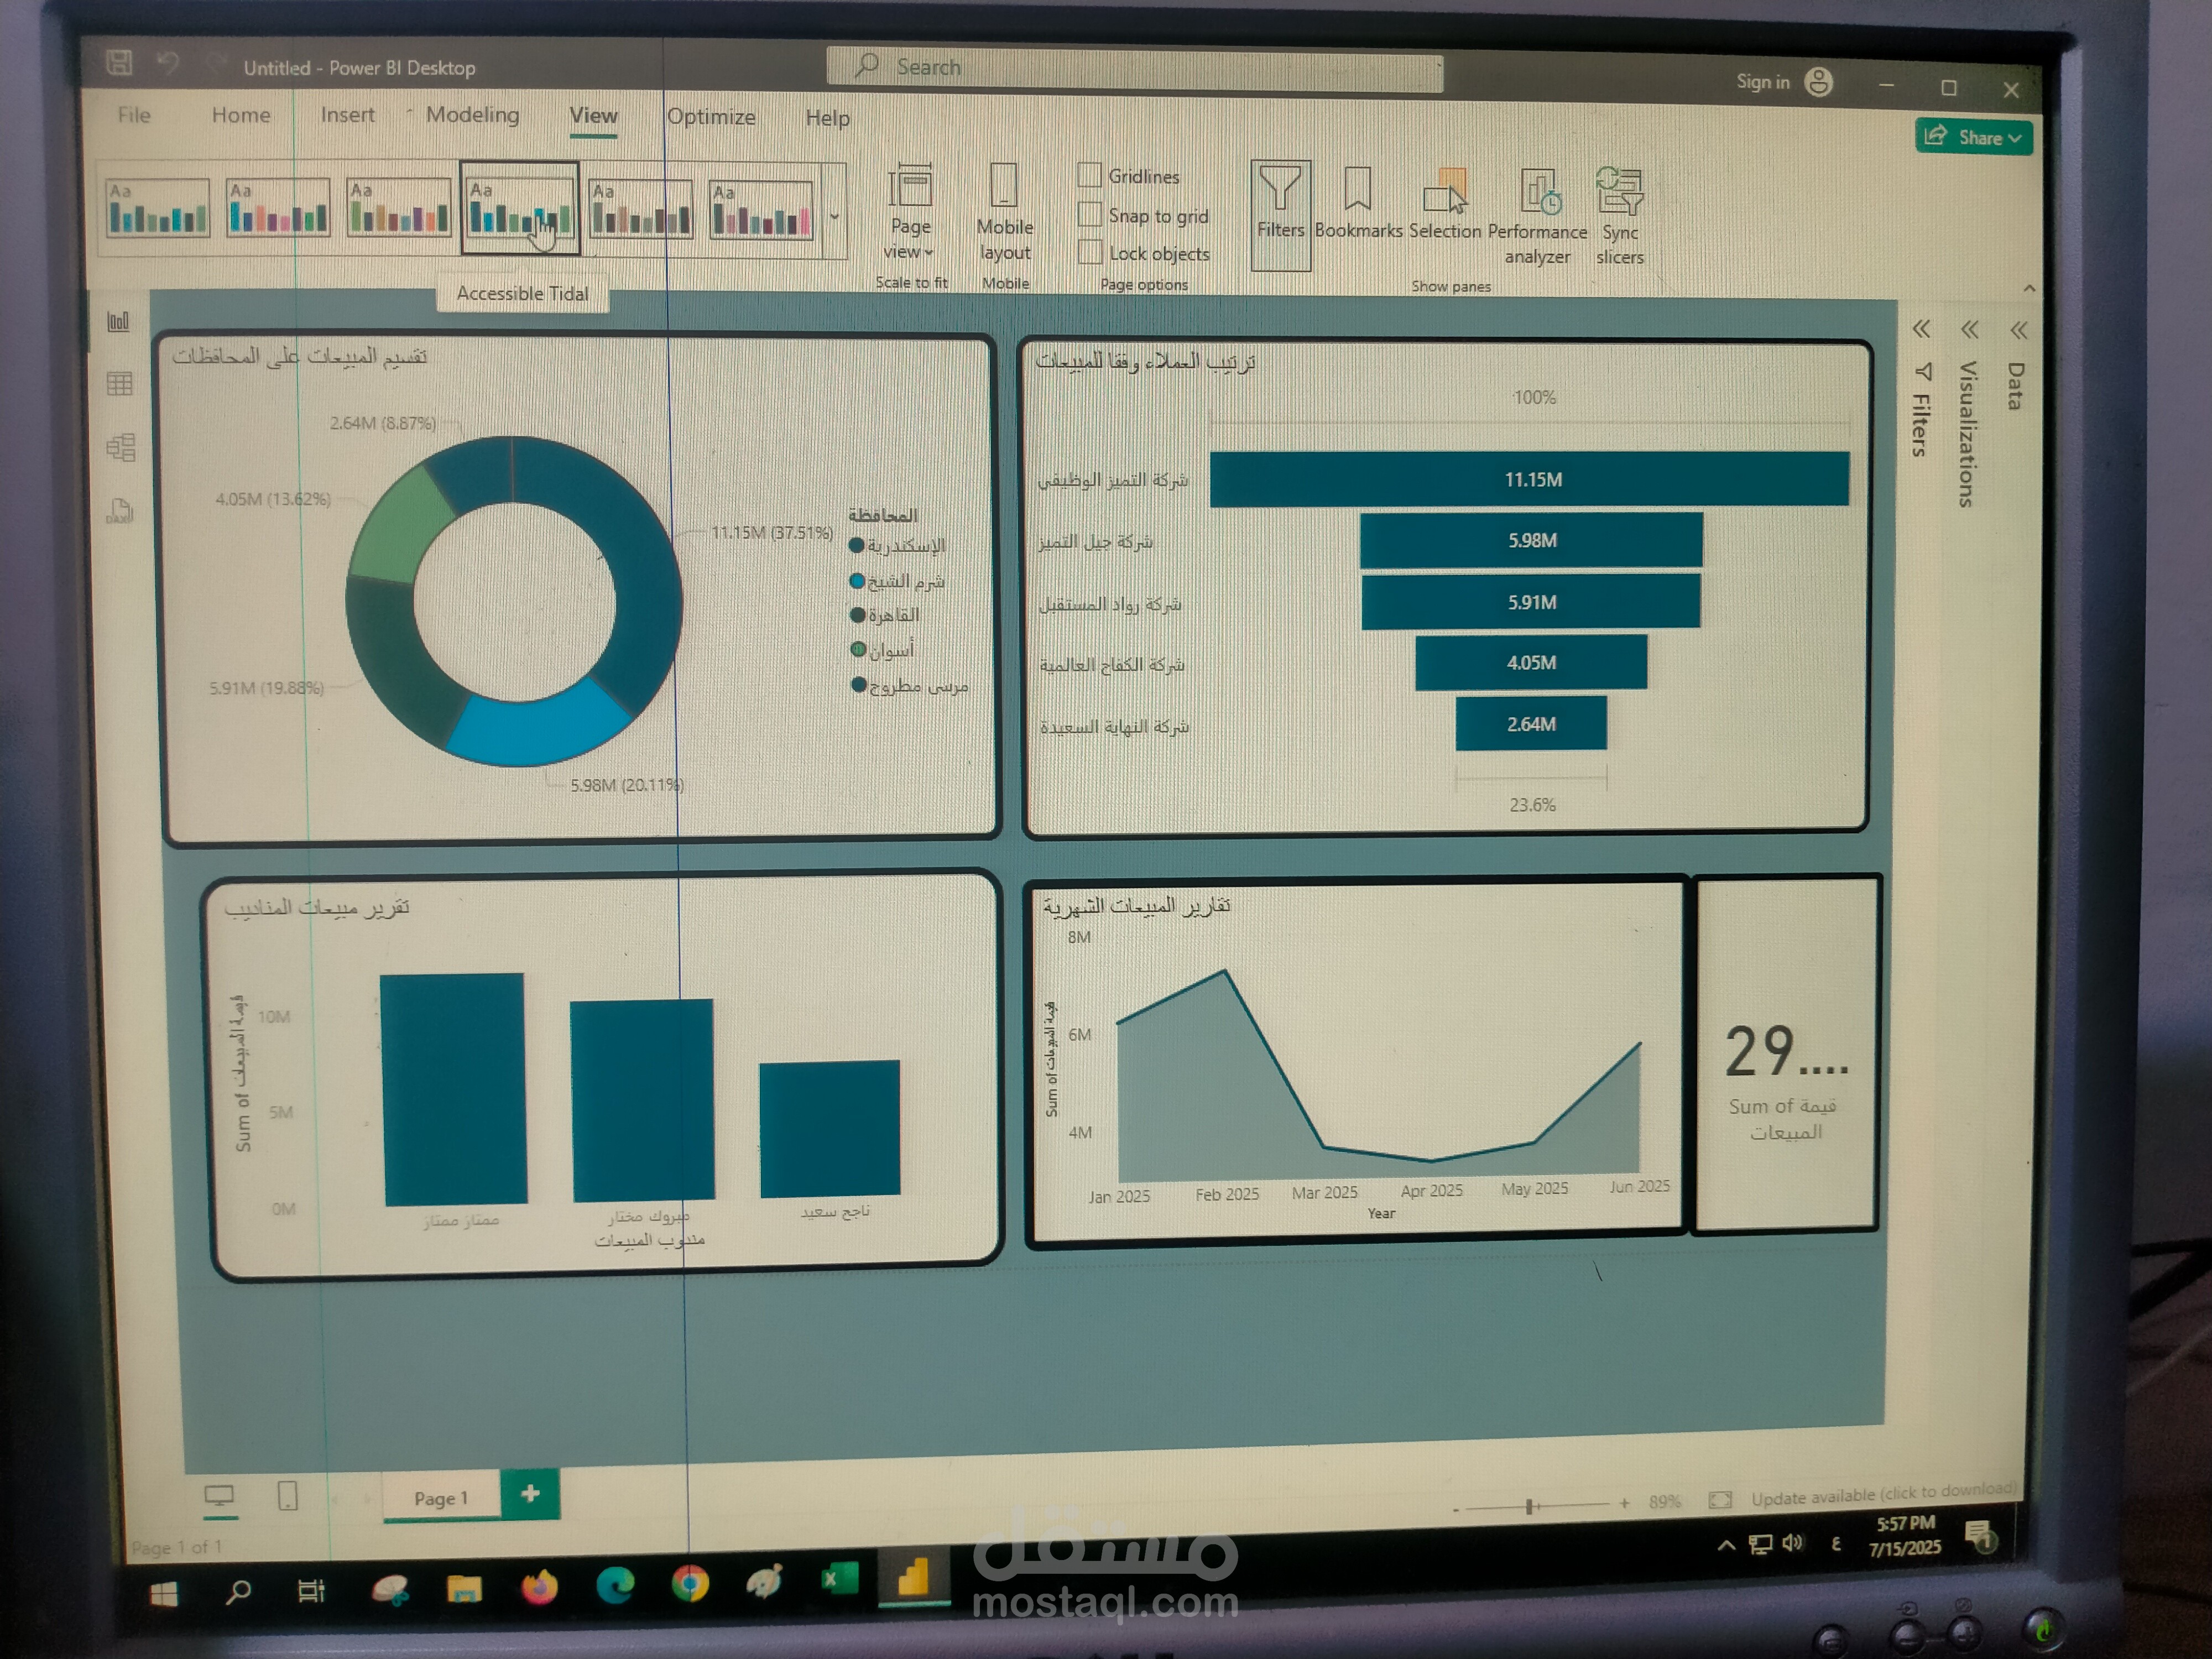This screenshot has width=2212, height=1659.
Task: Open the Windows Start menu
Action: pyautogui.click(x=163, y=1594)
